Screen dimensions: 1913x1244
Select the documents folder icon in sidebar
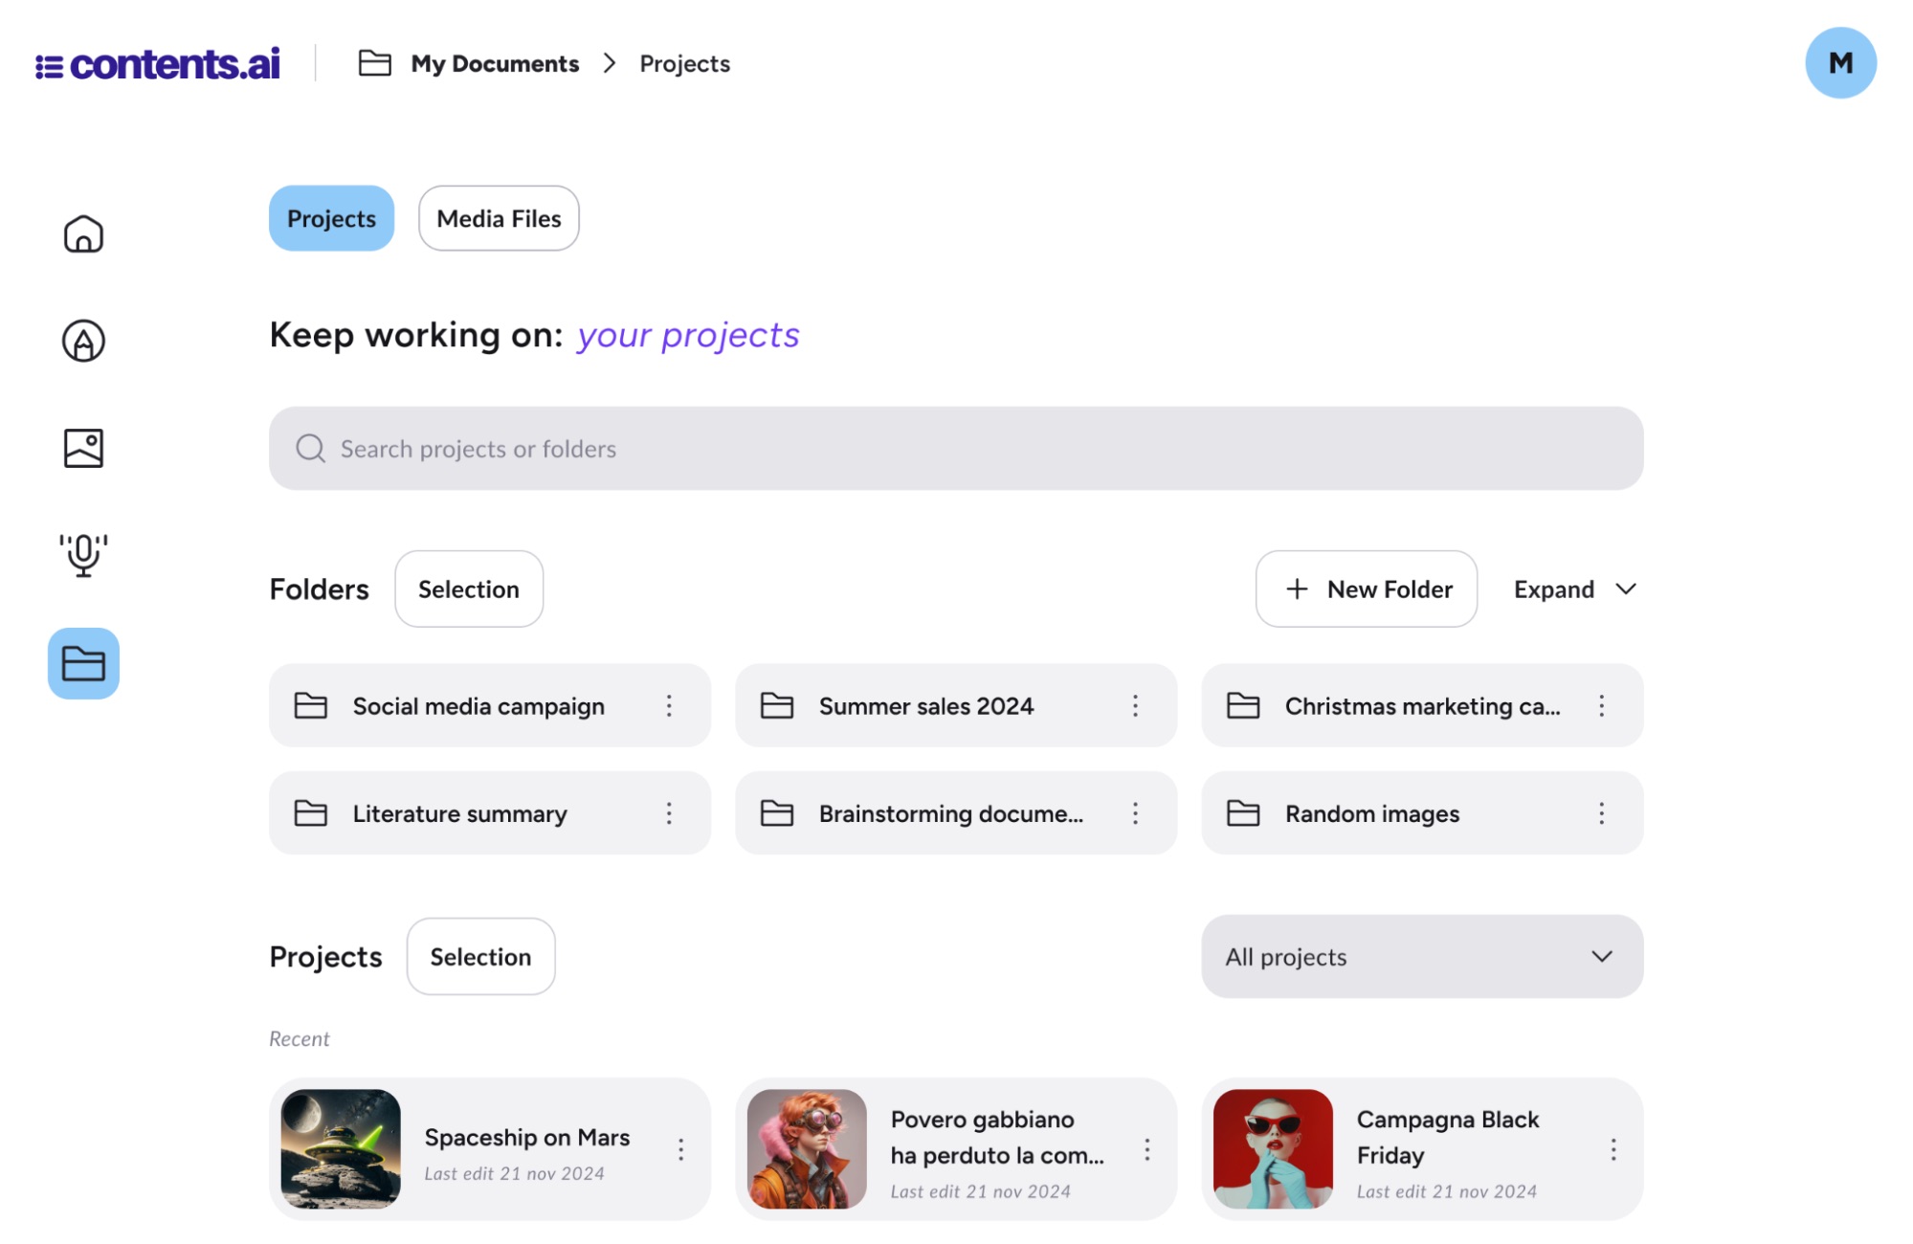(x=82, y=663)
